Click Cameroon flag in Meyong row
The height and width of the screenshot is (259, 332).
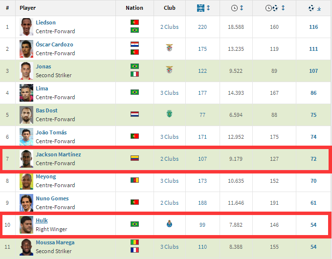point(134,180)
